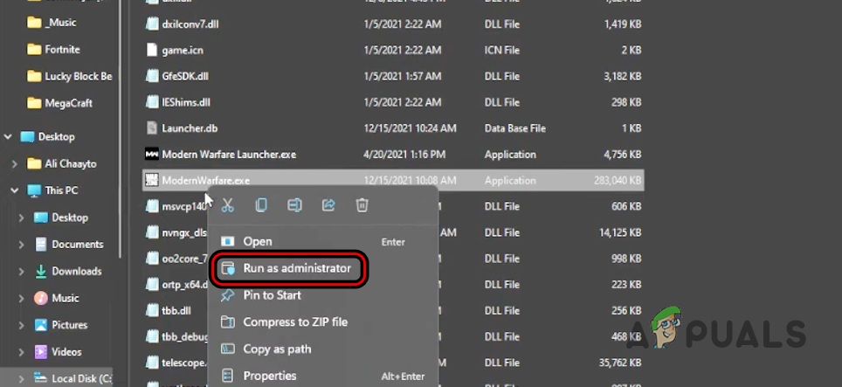Click the Delete trash icon in context menu
Viewport: 842px width, 387px height.
point(362,204)
